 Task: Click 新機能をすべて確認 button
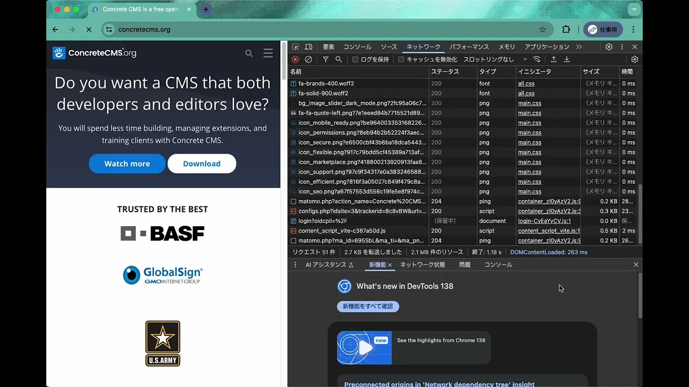368,306
